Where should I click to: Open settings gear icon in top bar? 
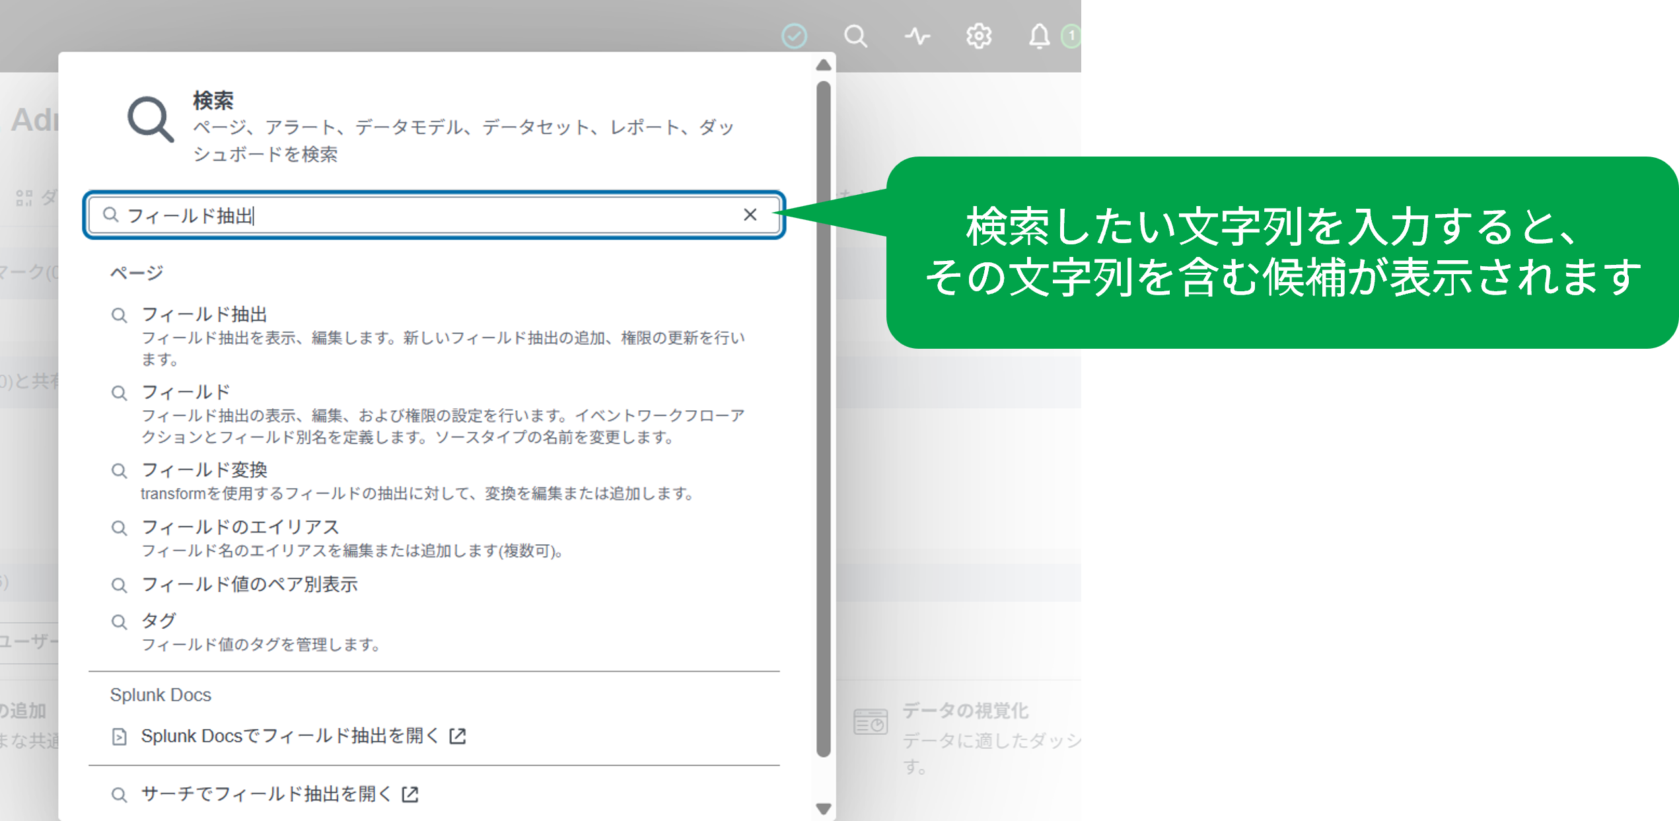(x=978, y=36)
